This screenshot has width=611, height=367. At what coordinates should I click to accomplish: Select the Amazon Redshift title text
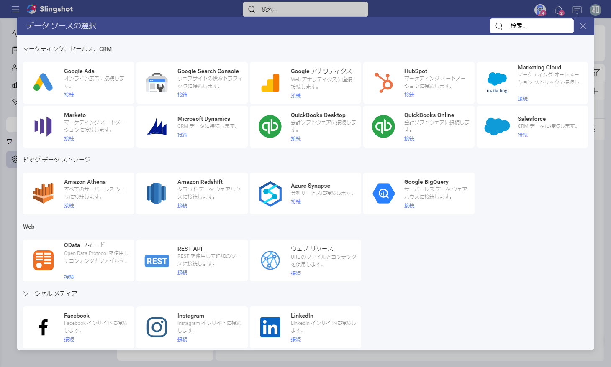tap(200, 182)
